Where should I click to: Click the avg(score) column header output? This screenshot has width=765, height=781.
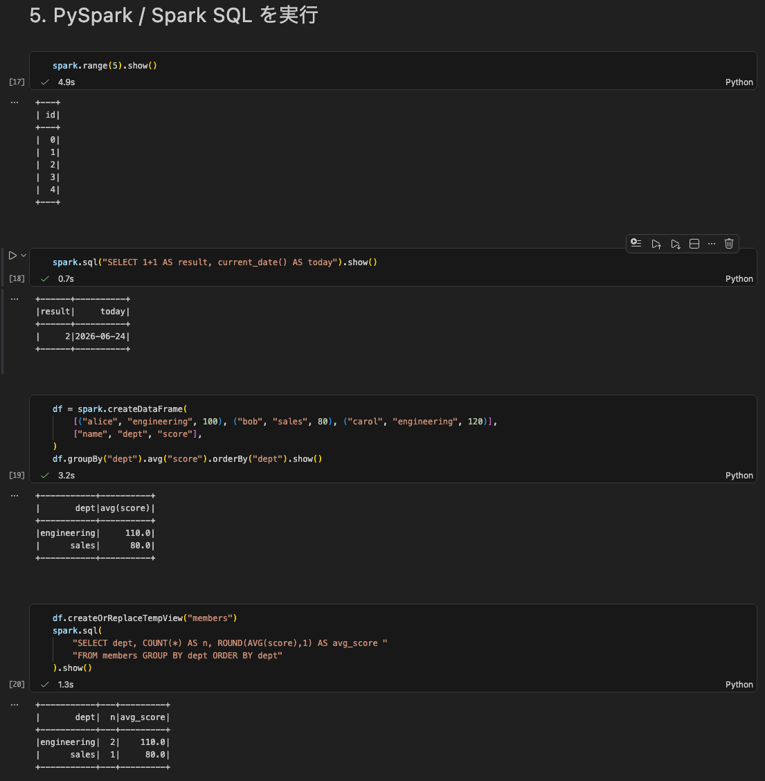tap(125, 508)
